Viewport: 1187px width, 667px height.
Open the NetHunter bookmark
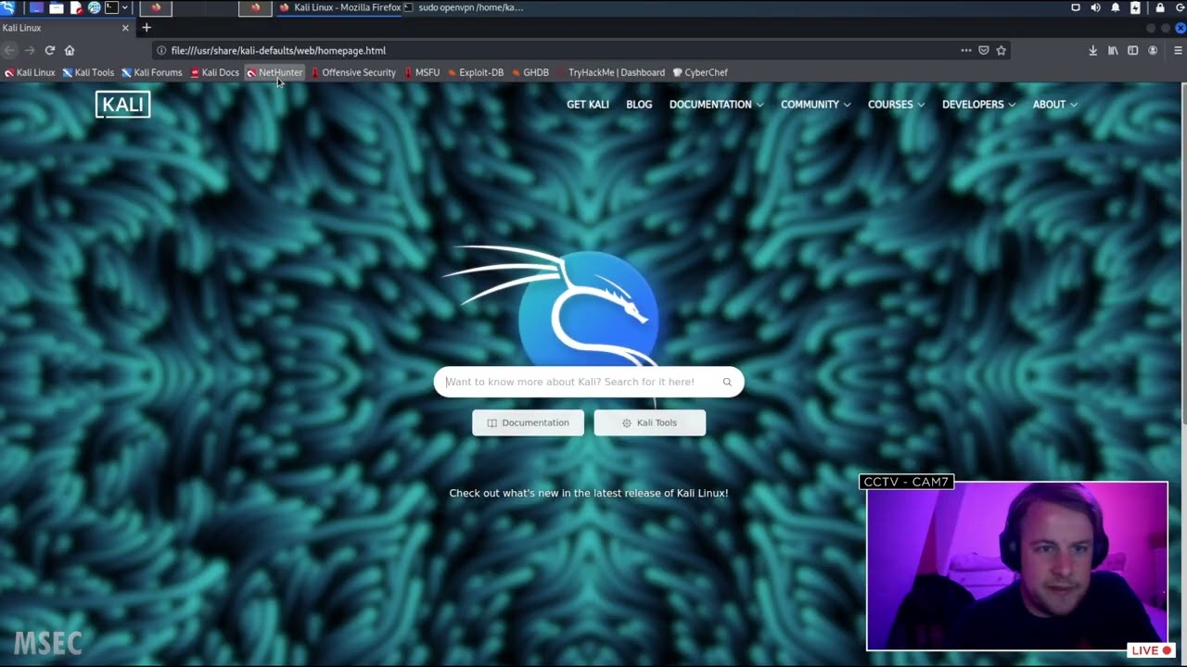click(274, 72)
